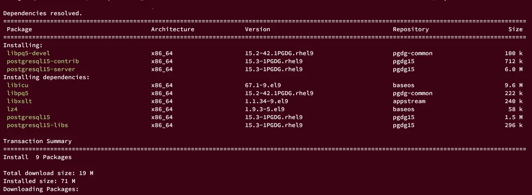Click the postgresql15-libs package name
The width and height of the screenshot is (532, 195).
pyautogui.click(x=37, y=125)
